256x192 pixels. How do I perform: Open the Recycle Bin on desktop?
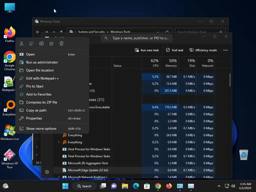[x=244, y=154]
